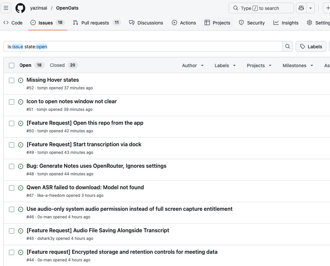Click "37 minutes ago" timestamp text
The height and width of the screenshot is (266, 330).
coord(78,88)
